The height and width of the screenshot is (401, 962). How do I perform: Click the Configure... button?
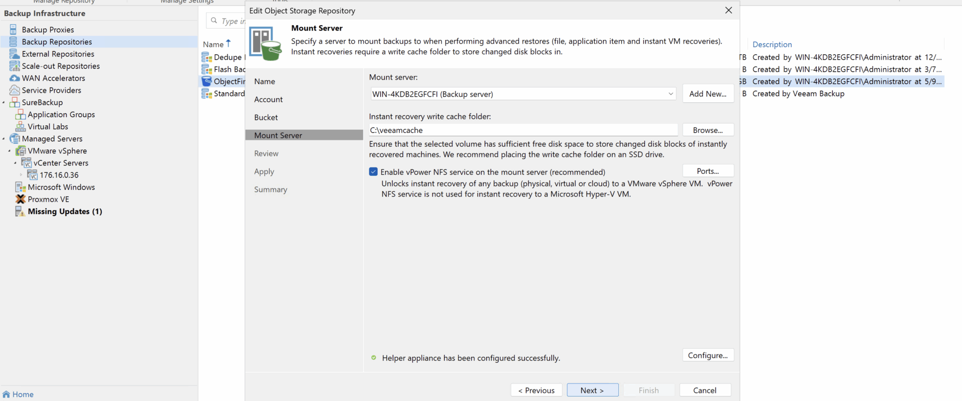(708, 355)
